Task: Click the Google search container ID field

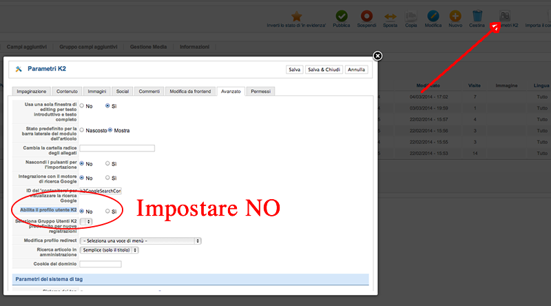Action: [101, 191]
